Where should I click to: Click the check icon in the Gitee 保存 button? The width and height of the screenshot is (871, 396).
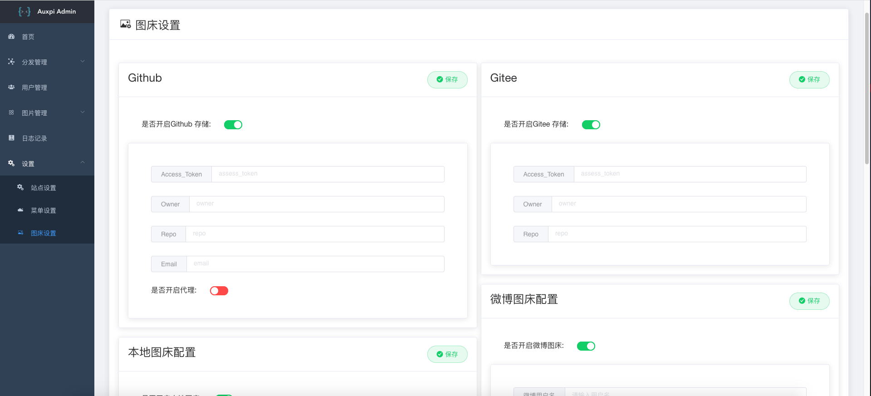(x=802, y=79)
